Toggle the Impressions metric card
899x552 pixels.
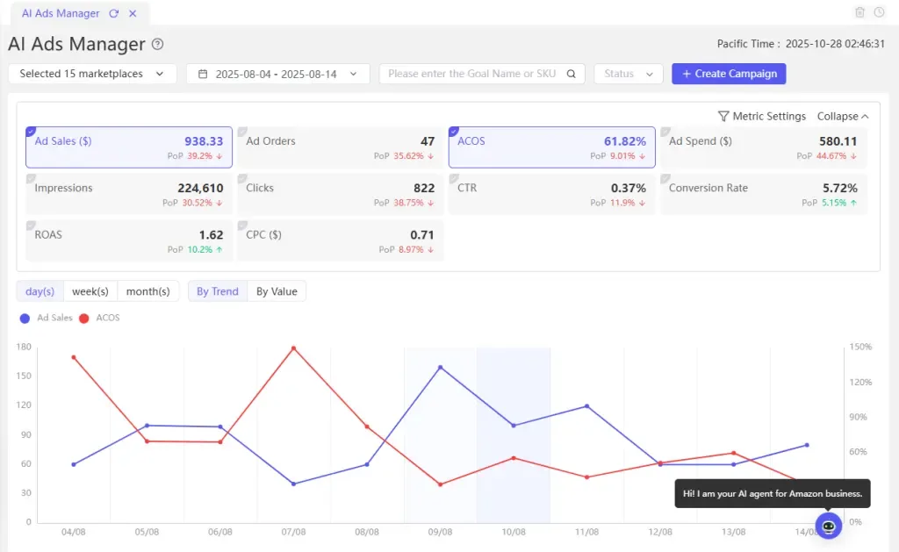[x=129, y=194]
